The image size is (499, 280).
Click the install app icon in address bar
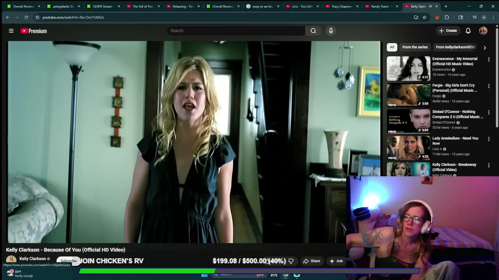416,17
